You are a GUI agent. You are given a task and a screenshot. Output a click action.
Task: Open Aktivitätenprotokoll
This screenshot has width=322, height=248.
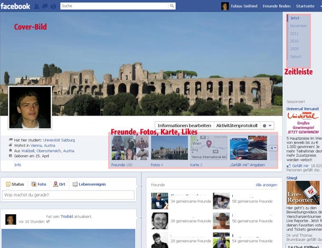(x=237, y=126)
